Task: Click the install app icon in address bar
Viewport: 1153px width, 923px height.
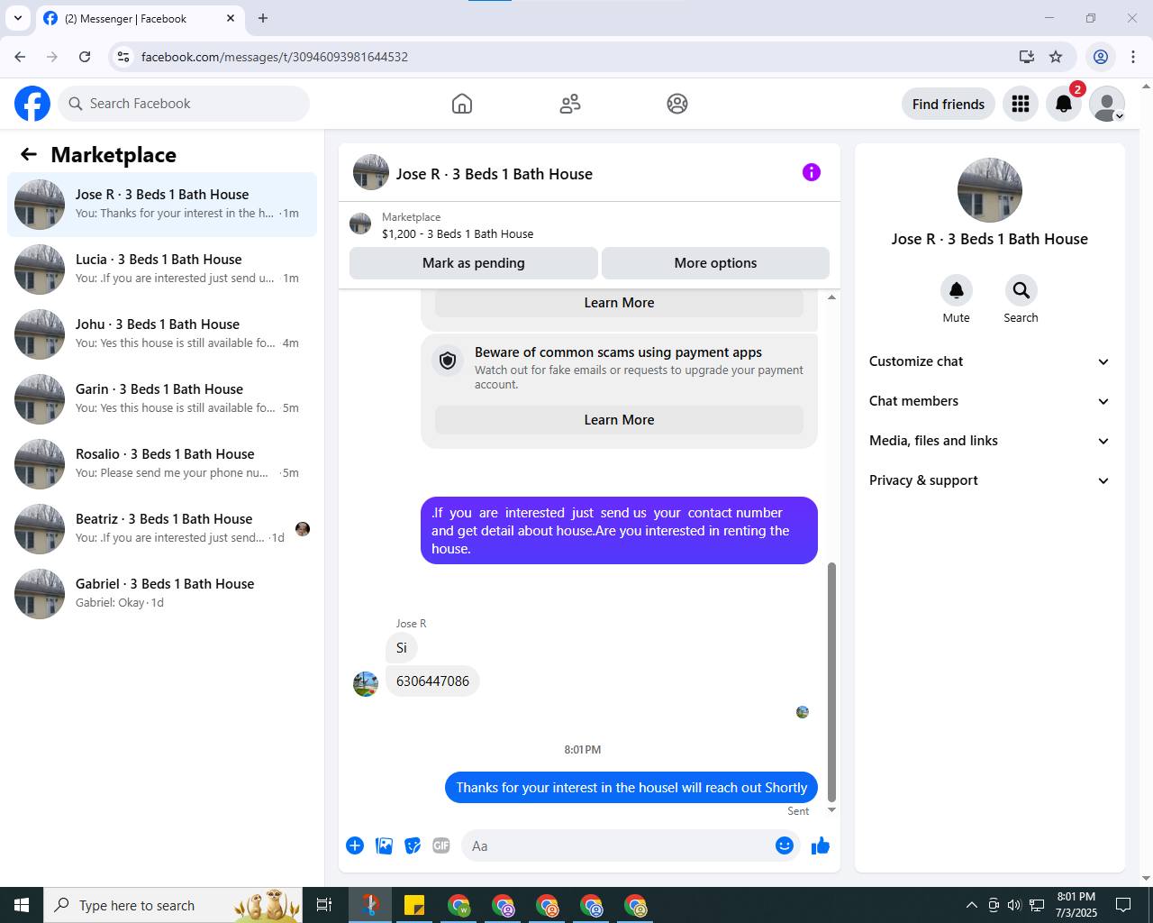Action: pos(1027,57)
